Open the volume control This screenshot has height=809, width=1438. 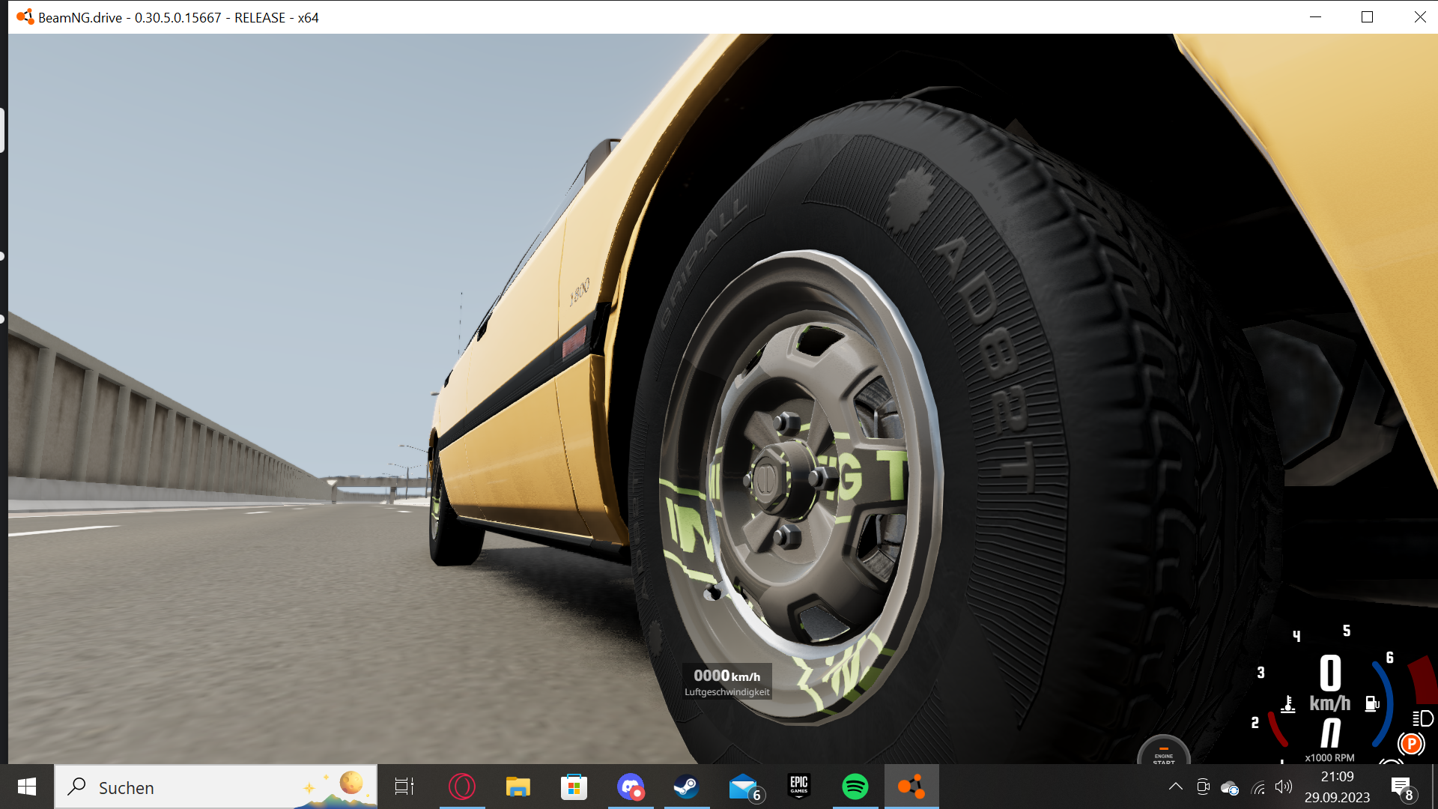coord(1284,787)
